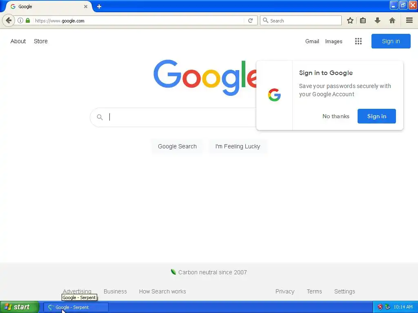Screen dimensions: 418x313
Task: Open the Settings footer menu
Action: pyautogui.click(x=345, y=291)
